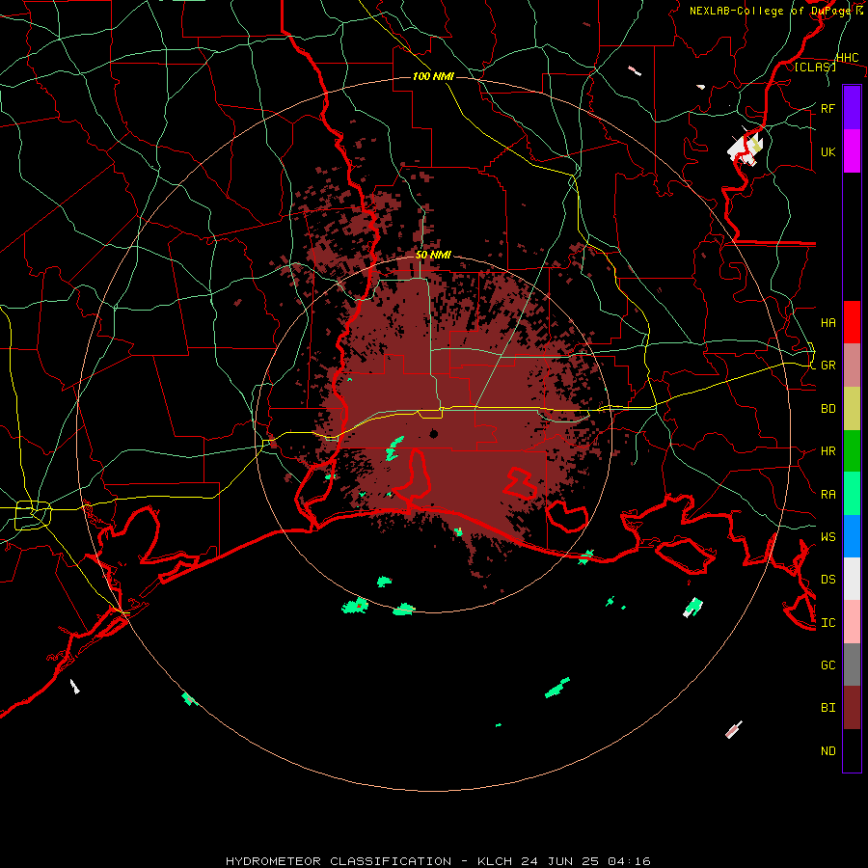
Task: Click the 50 NMI range ring label
Action: (x=433, y=255)
